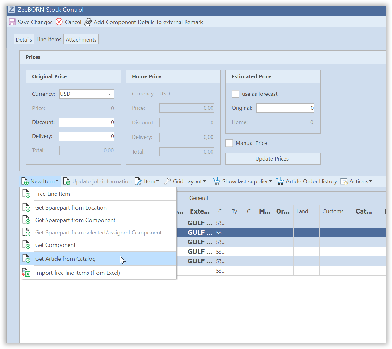Click the Actions toolbar icon
The height and width of the screenshot is (349, 392).
point(344,181)
